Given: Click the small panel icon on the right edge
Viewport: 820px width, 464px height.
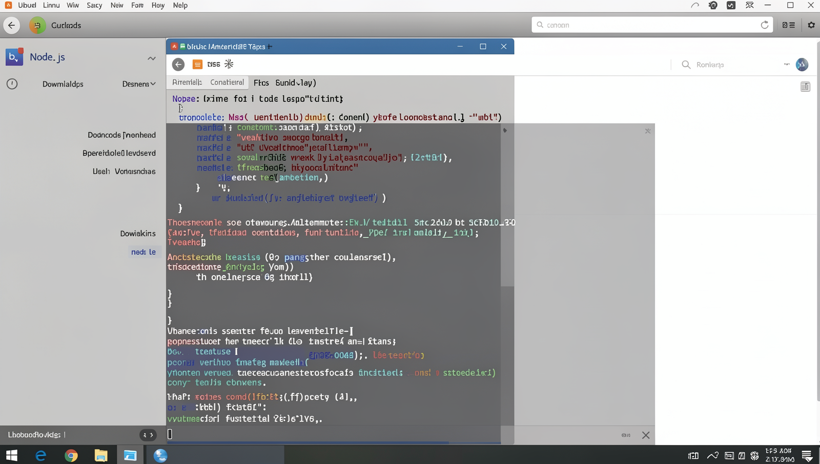Looking at the screenshot, I should (805, 87).
